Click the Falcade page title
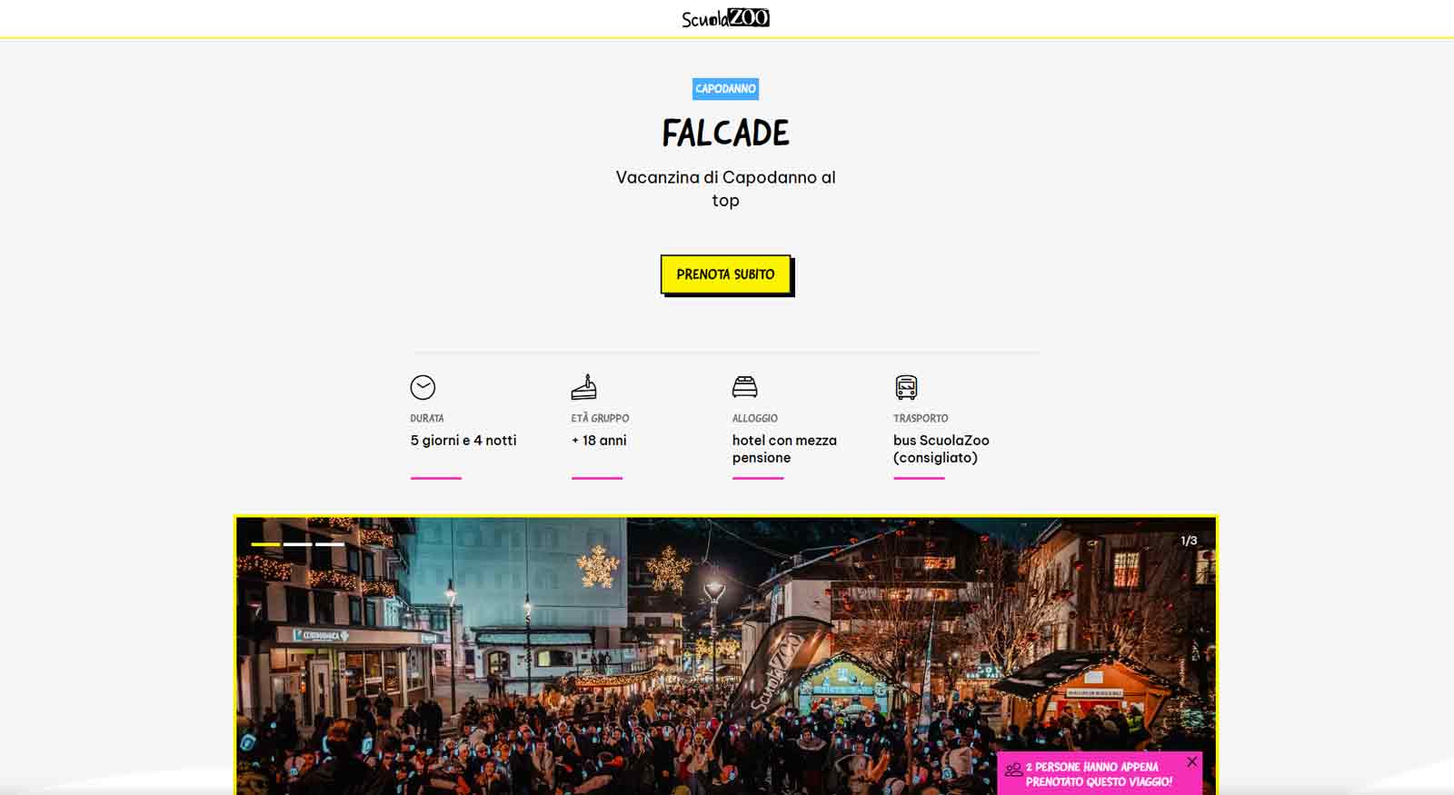1454x795 pixels. coord(725,134)
